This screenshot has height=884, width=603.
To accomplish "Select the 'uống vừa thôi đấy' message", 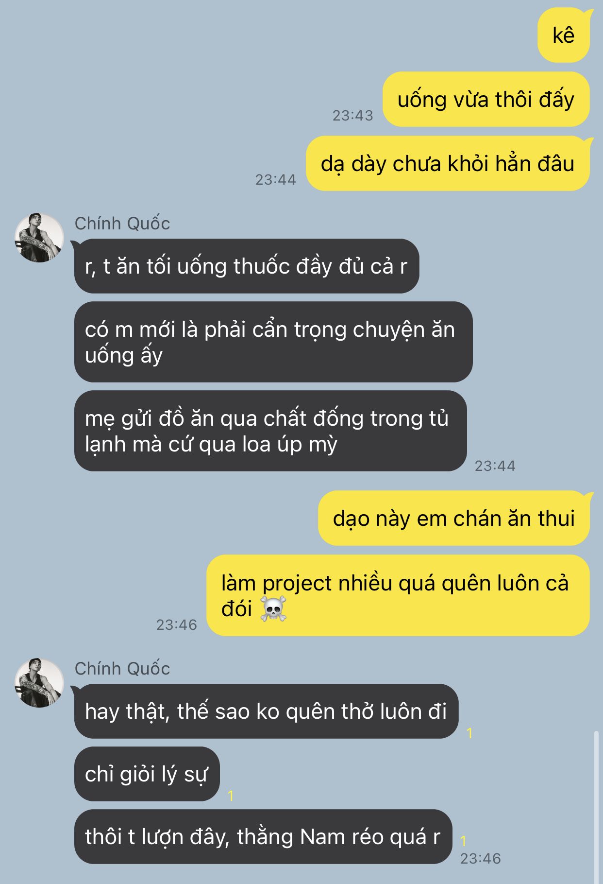I will coord(486,99).
